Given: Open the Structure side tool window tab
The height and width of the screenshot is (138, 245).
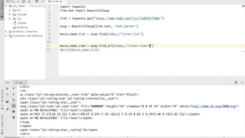Looking at the screenshot, I should pos(2,100).
